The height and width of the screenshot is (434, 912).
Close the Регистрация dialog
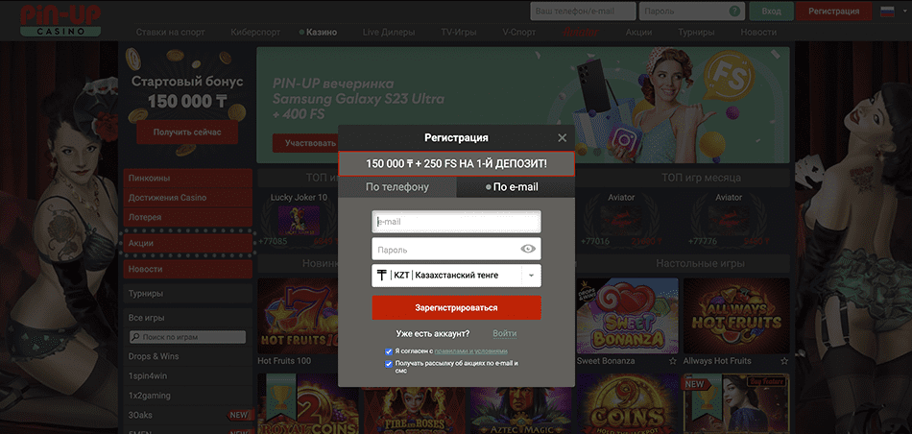[562, 138]
